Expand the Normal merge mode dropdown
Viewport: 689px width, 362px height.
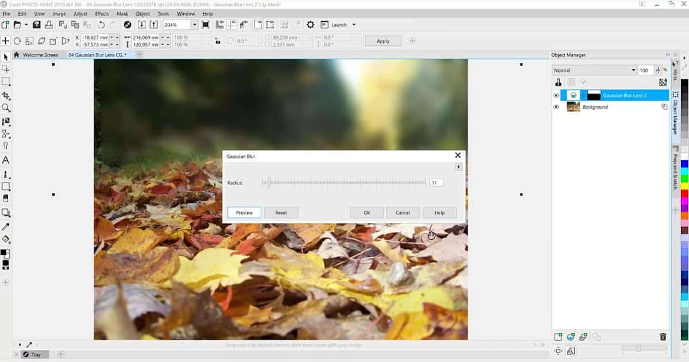633,70
